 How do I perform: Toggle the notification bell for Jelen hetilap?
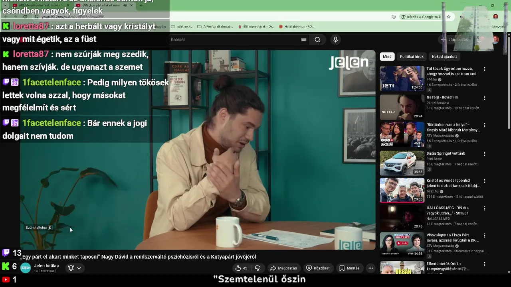click(71, 268)
